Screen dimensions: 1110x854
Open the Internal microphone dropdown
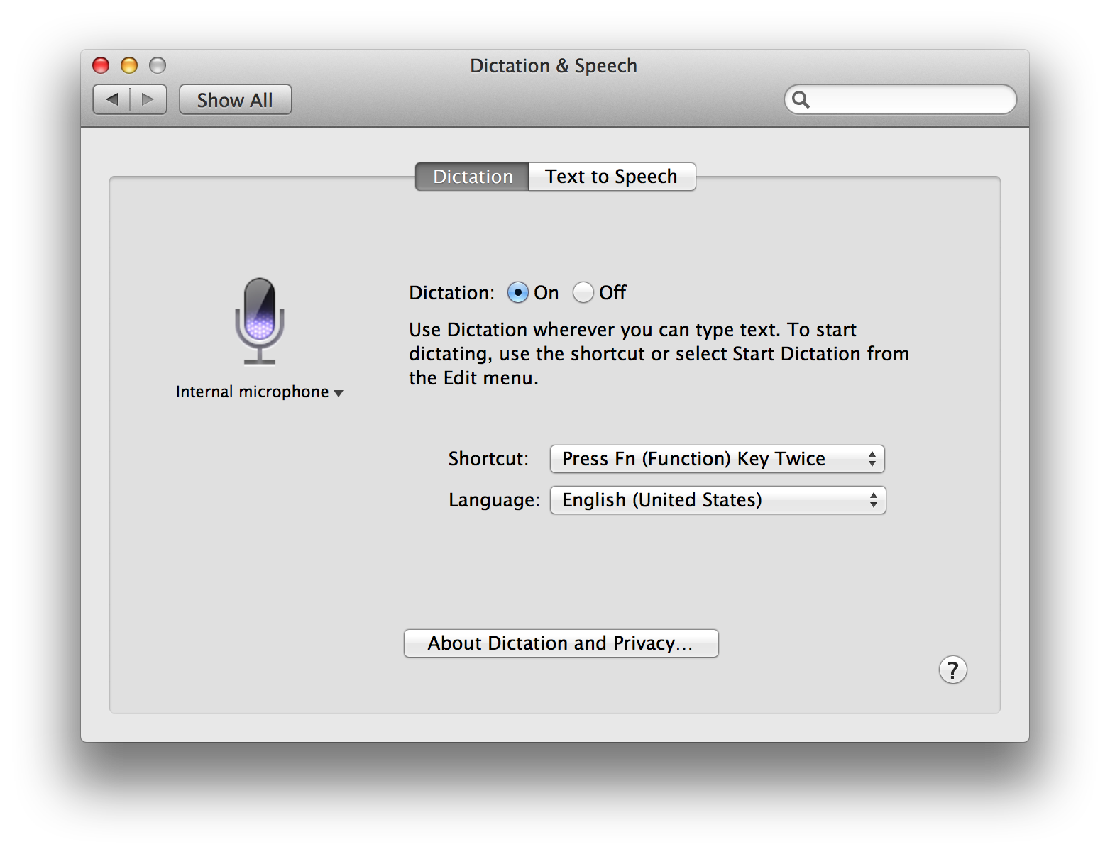coord(259,392)
